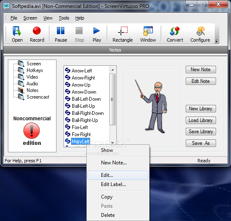Choose New Note... from the context menu

(x=118, y=163)
